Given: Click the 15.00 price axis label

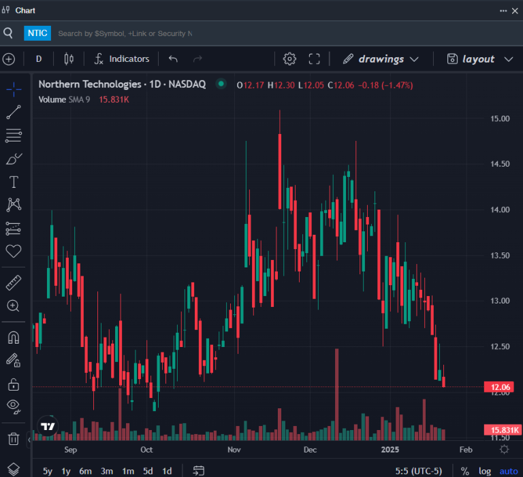Looking at the screenshot, I should [x=500, y=118].
